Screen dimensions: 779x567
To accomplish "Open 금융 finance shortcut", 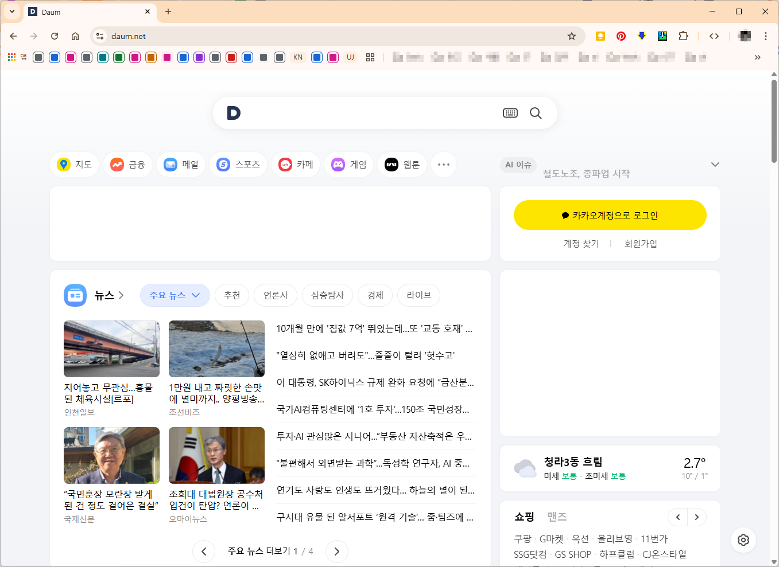I will 127,165.
